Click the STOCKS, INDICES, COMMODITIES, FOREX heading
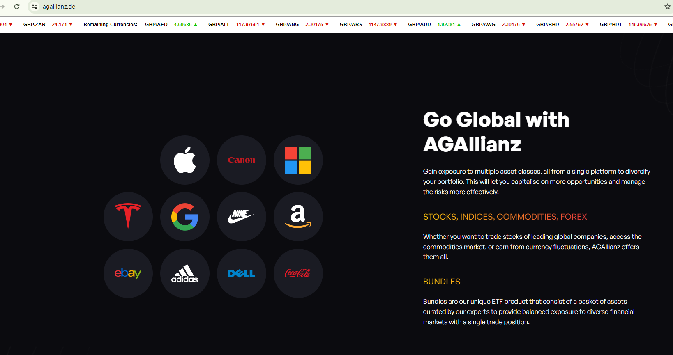 coord(505,217)
